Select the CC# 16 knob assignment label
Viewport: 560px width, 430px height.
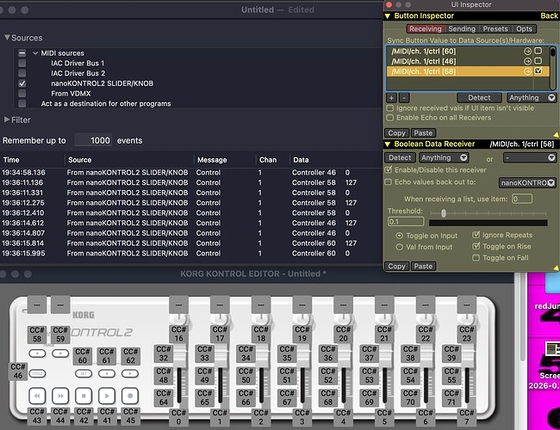pyautogui.click(x=178, y=334)
